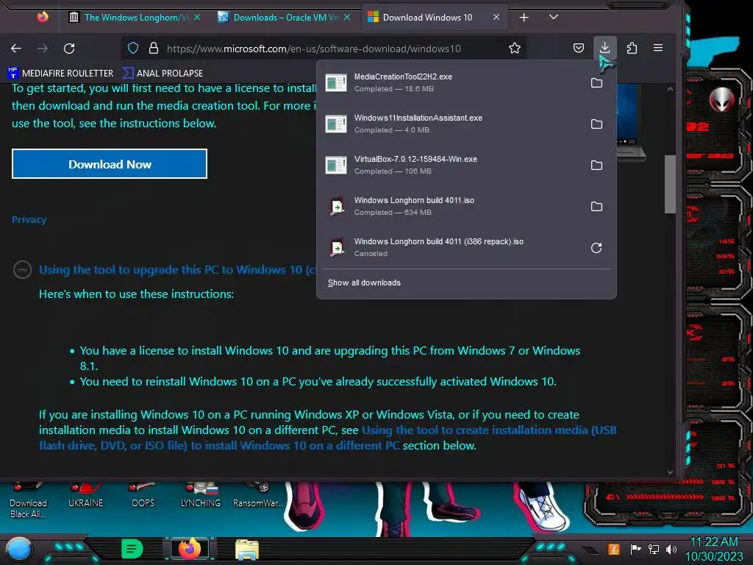Screen dimensions: 753x565
Task: Click the site security padlock icon
Action: [153, 48]
